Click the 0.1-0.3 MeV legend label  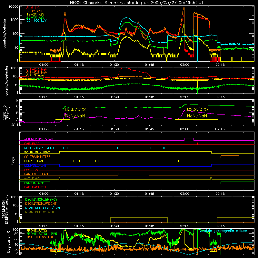pyautogui.click(x=37, y=69)
